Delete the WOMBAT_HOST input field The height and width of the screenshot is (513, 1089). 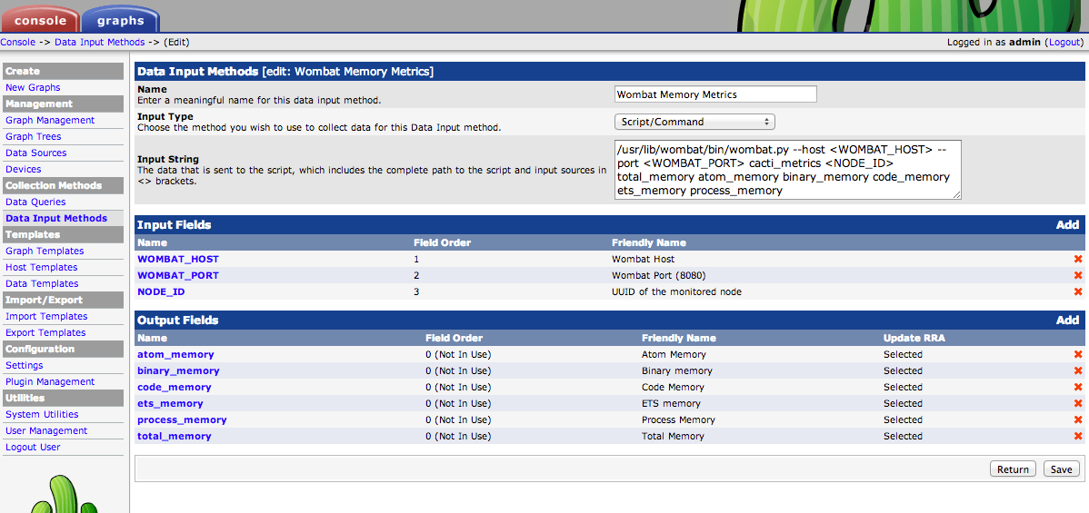pyautogui.click(x=1078, y=259)
